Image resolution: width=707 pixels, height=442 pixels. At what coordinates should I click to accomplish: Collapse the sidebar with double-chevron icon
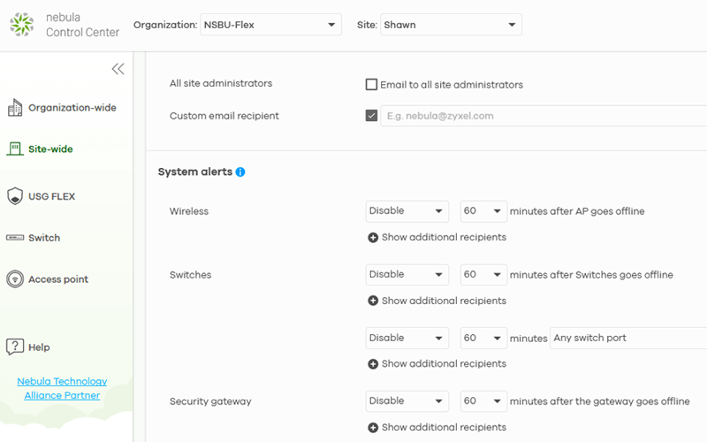click(x=118, y=69)
